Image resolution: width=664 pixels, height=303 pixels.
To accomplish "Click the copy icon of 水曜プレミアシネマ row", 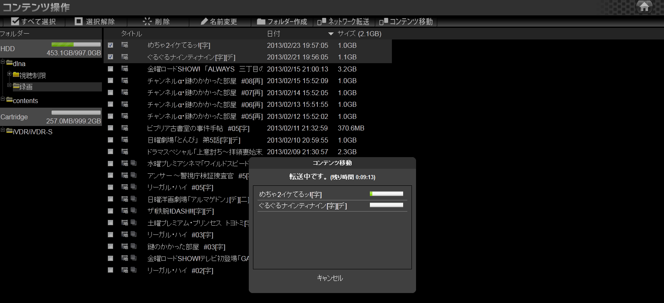I will (134, 163).
